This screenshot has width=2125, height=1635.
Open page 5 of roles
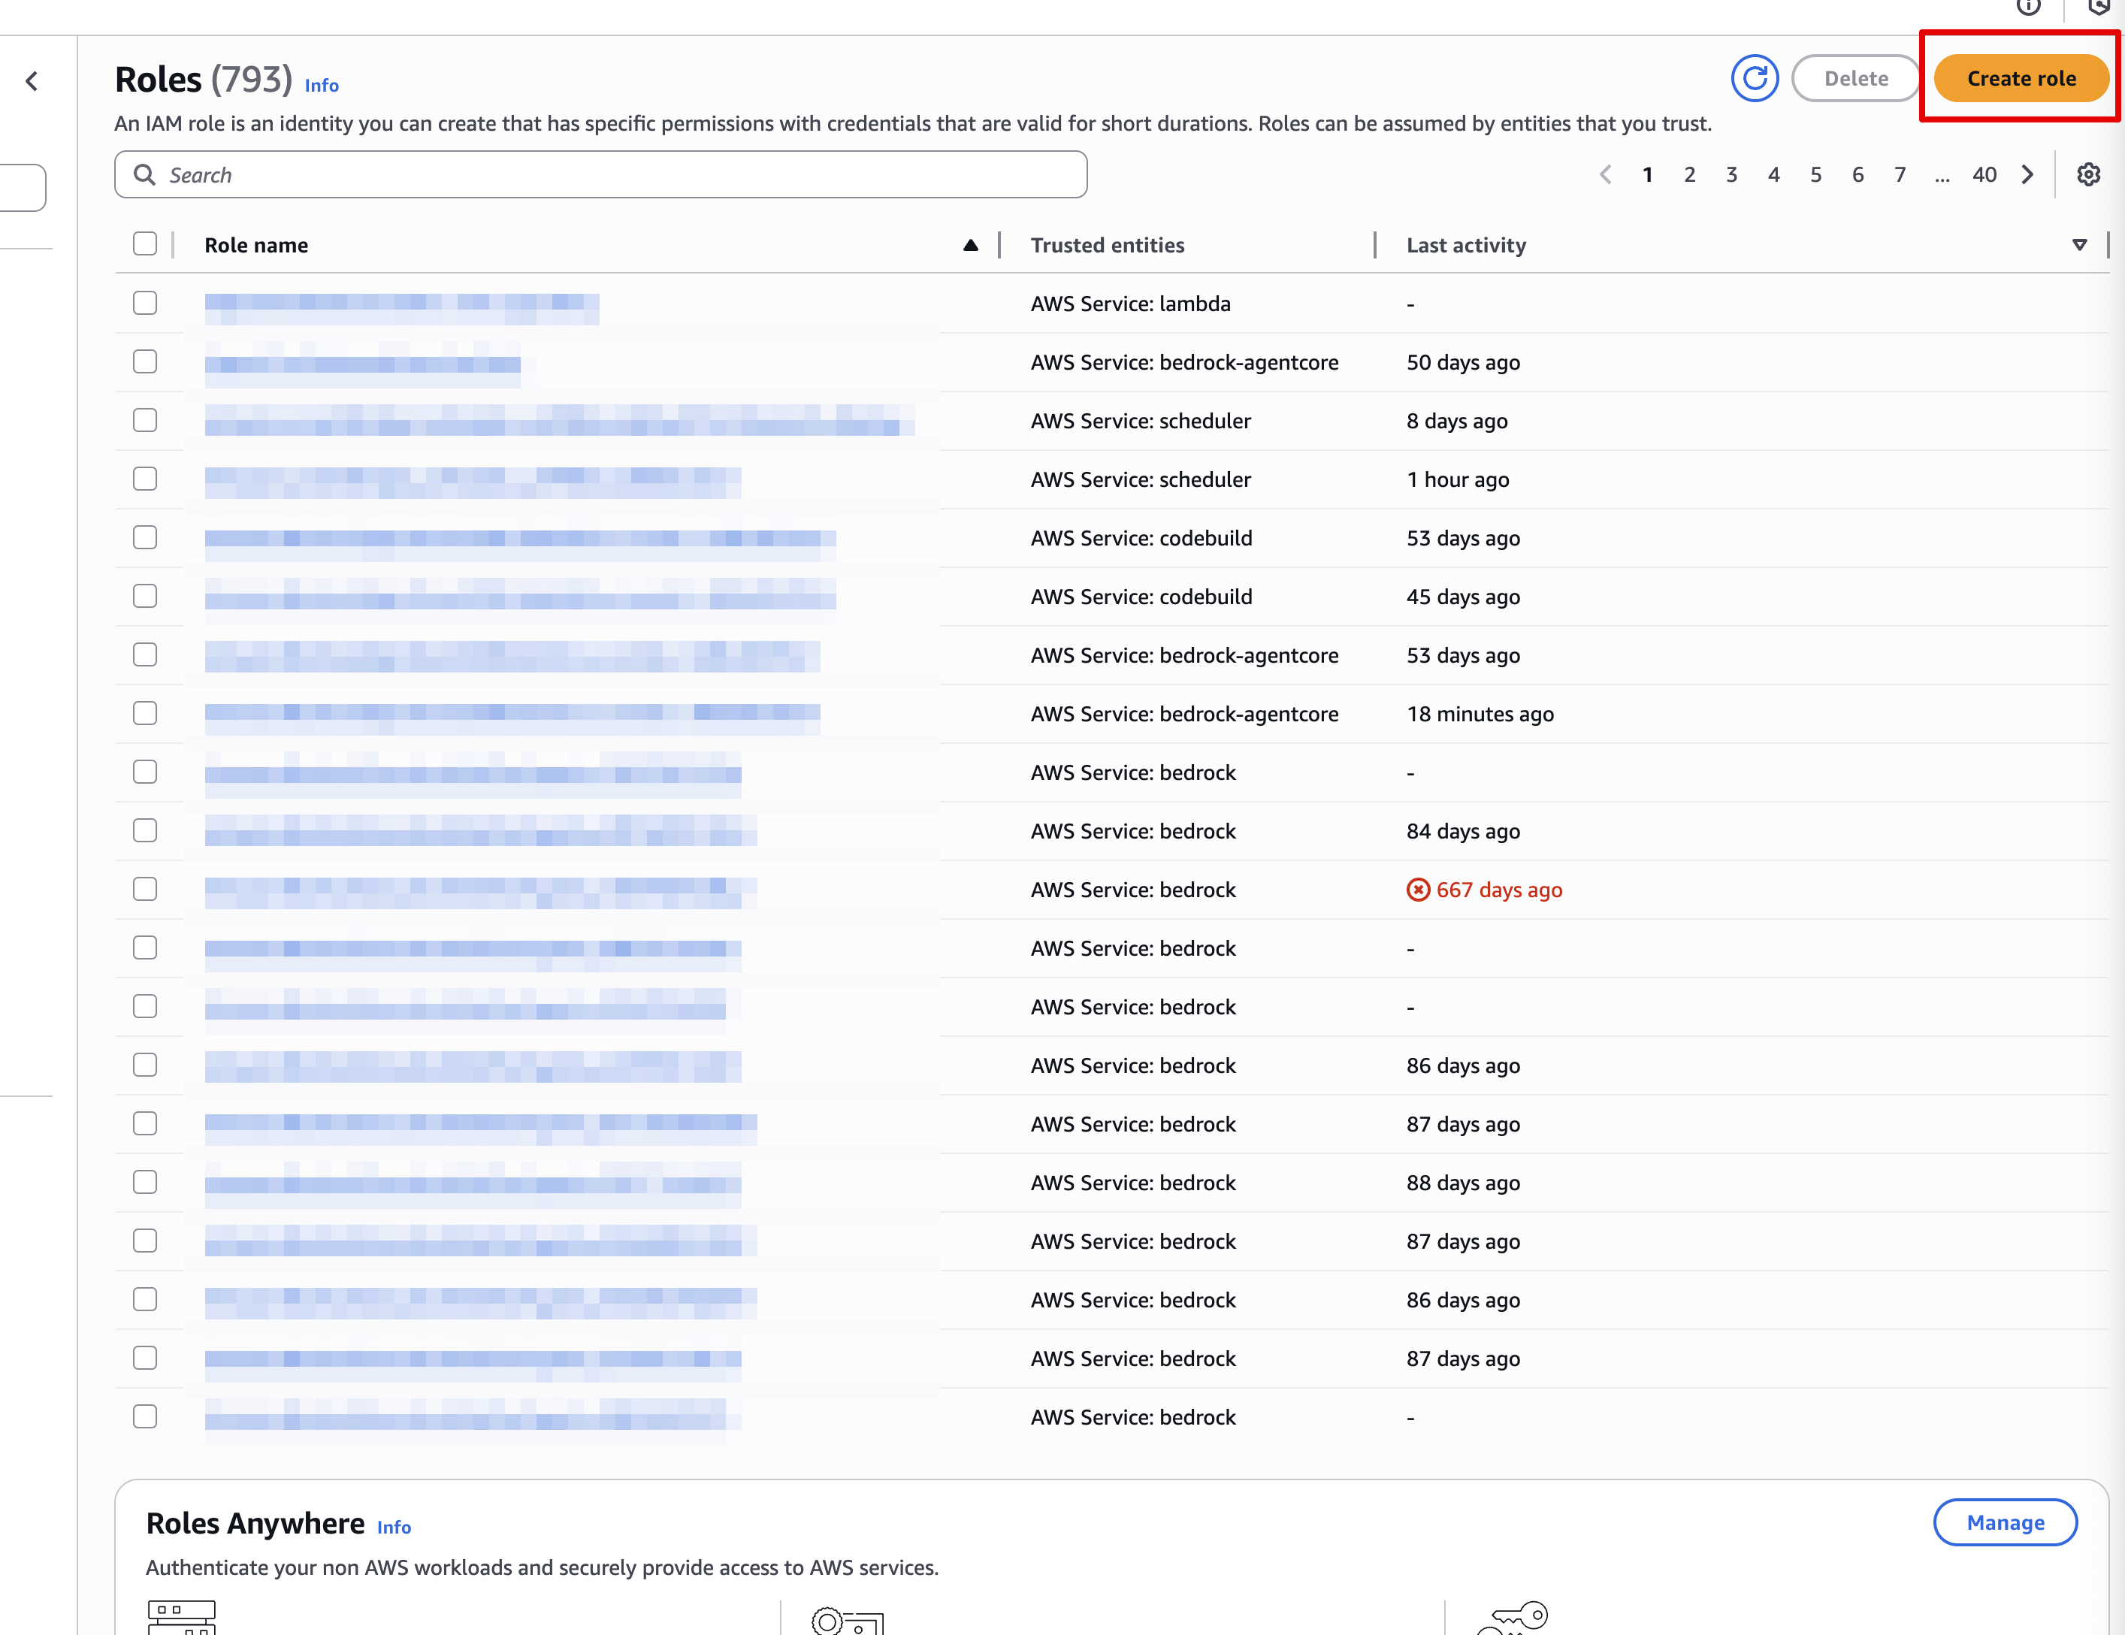1815,174
